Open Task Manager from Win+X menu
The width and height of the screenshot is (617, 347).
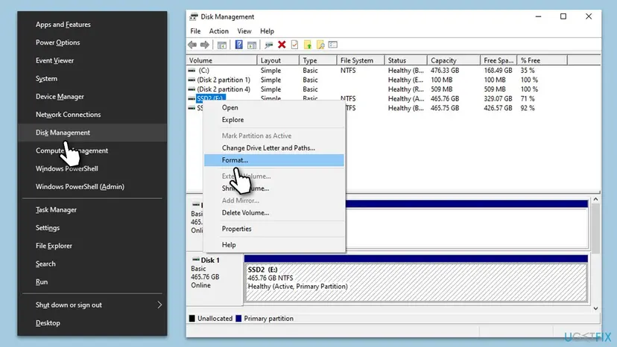92,210
